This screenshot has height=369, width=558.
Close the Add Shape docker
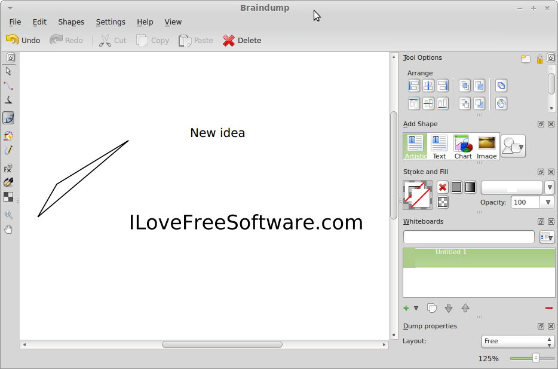click(551, 124)
